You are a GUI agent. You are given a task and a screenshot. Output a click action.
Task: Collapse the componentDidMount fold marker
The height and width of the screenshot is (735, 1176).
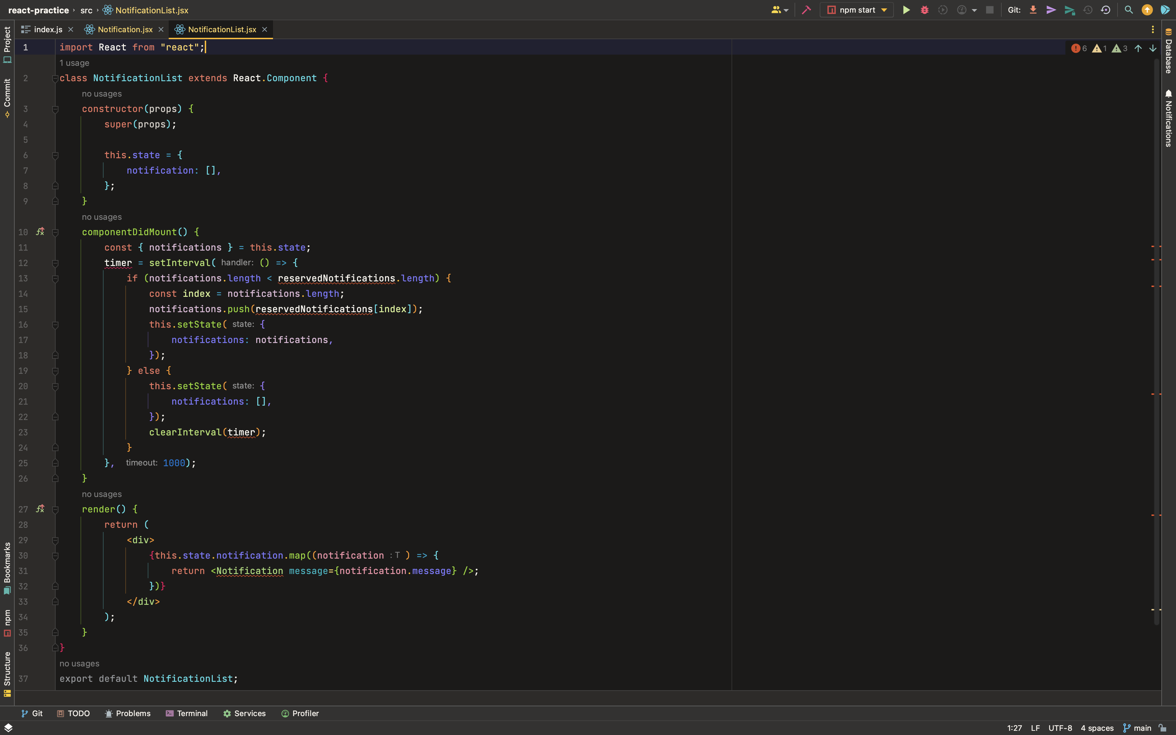point(55,232)
